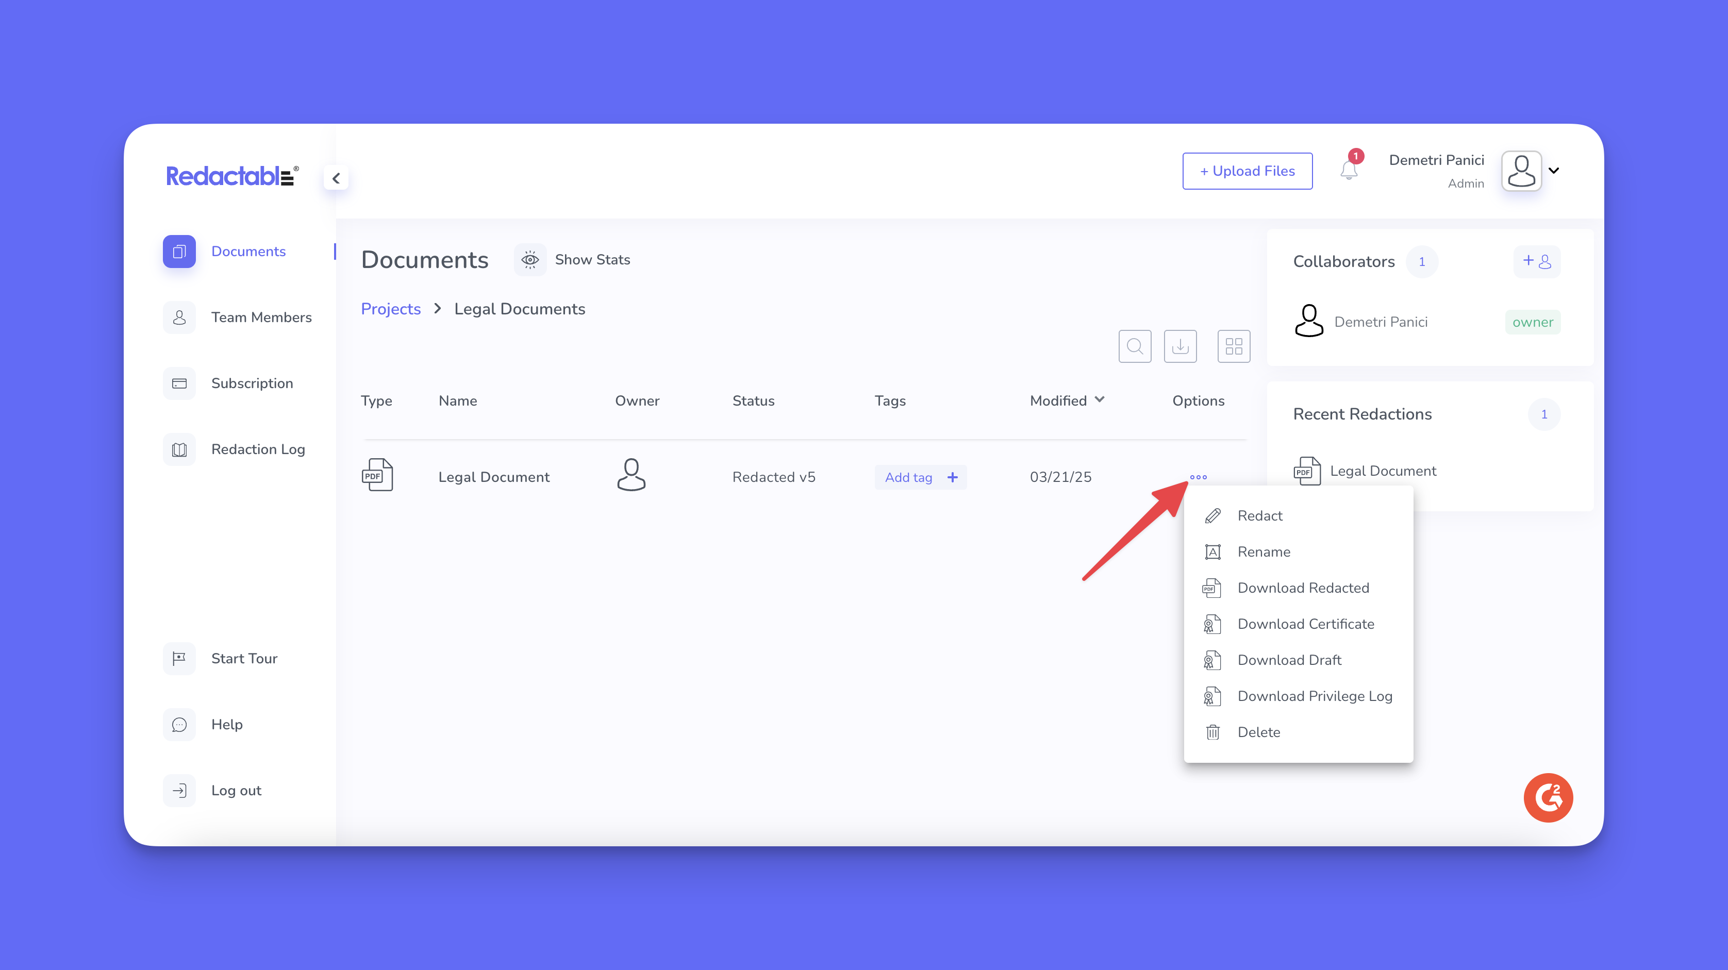The image size is (1728, 970).
Task: Click the three-dots options icon
Action: tap(1198, 477)
